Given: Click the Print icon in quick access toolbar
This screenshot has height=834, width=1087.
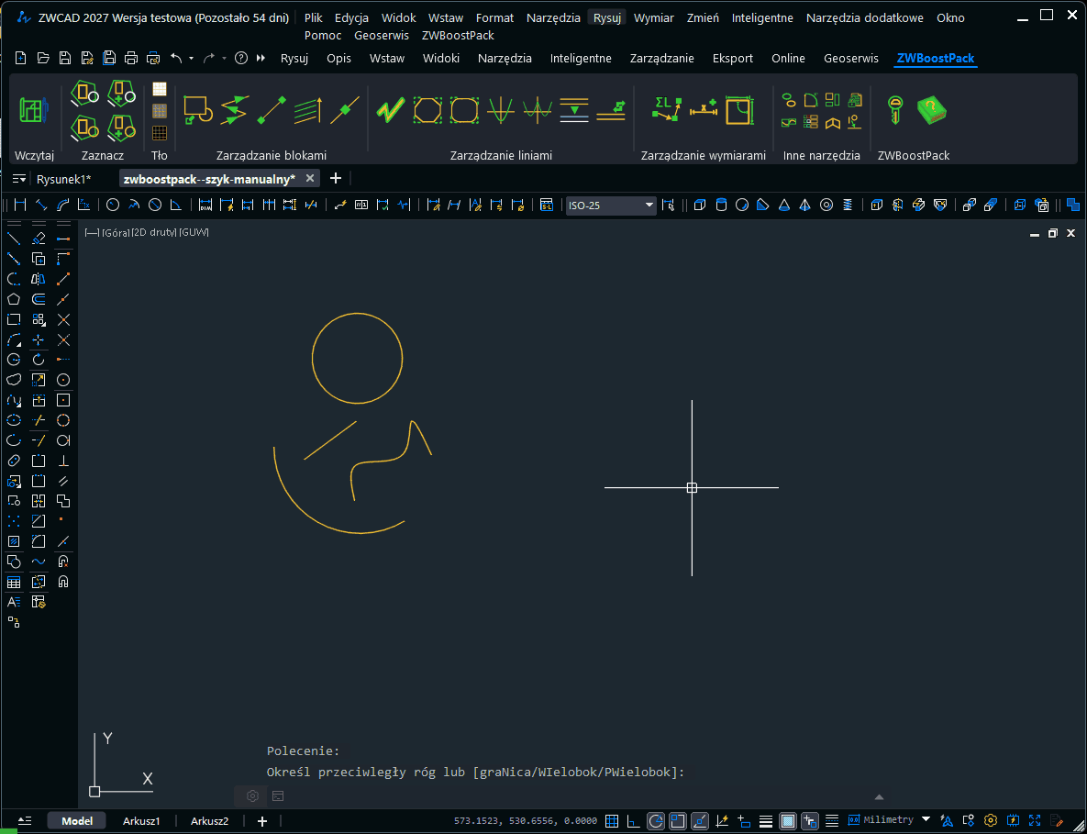Looking at the screenshot, I should tap(131, 58).
